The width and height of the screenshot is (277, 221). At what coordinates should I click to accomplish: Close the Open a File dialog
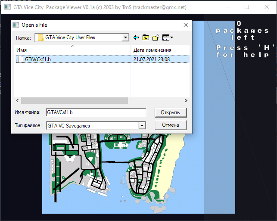click(x=186, y=25)
